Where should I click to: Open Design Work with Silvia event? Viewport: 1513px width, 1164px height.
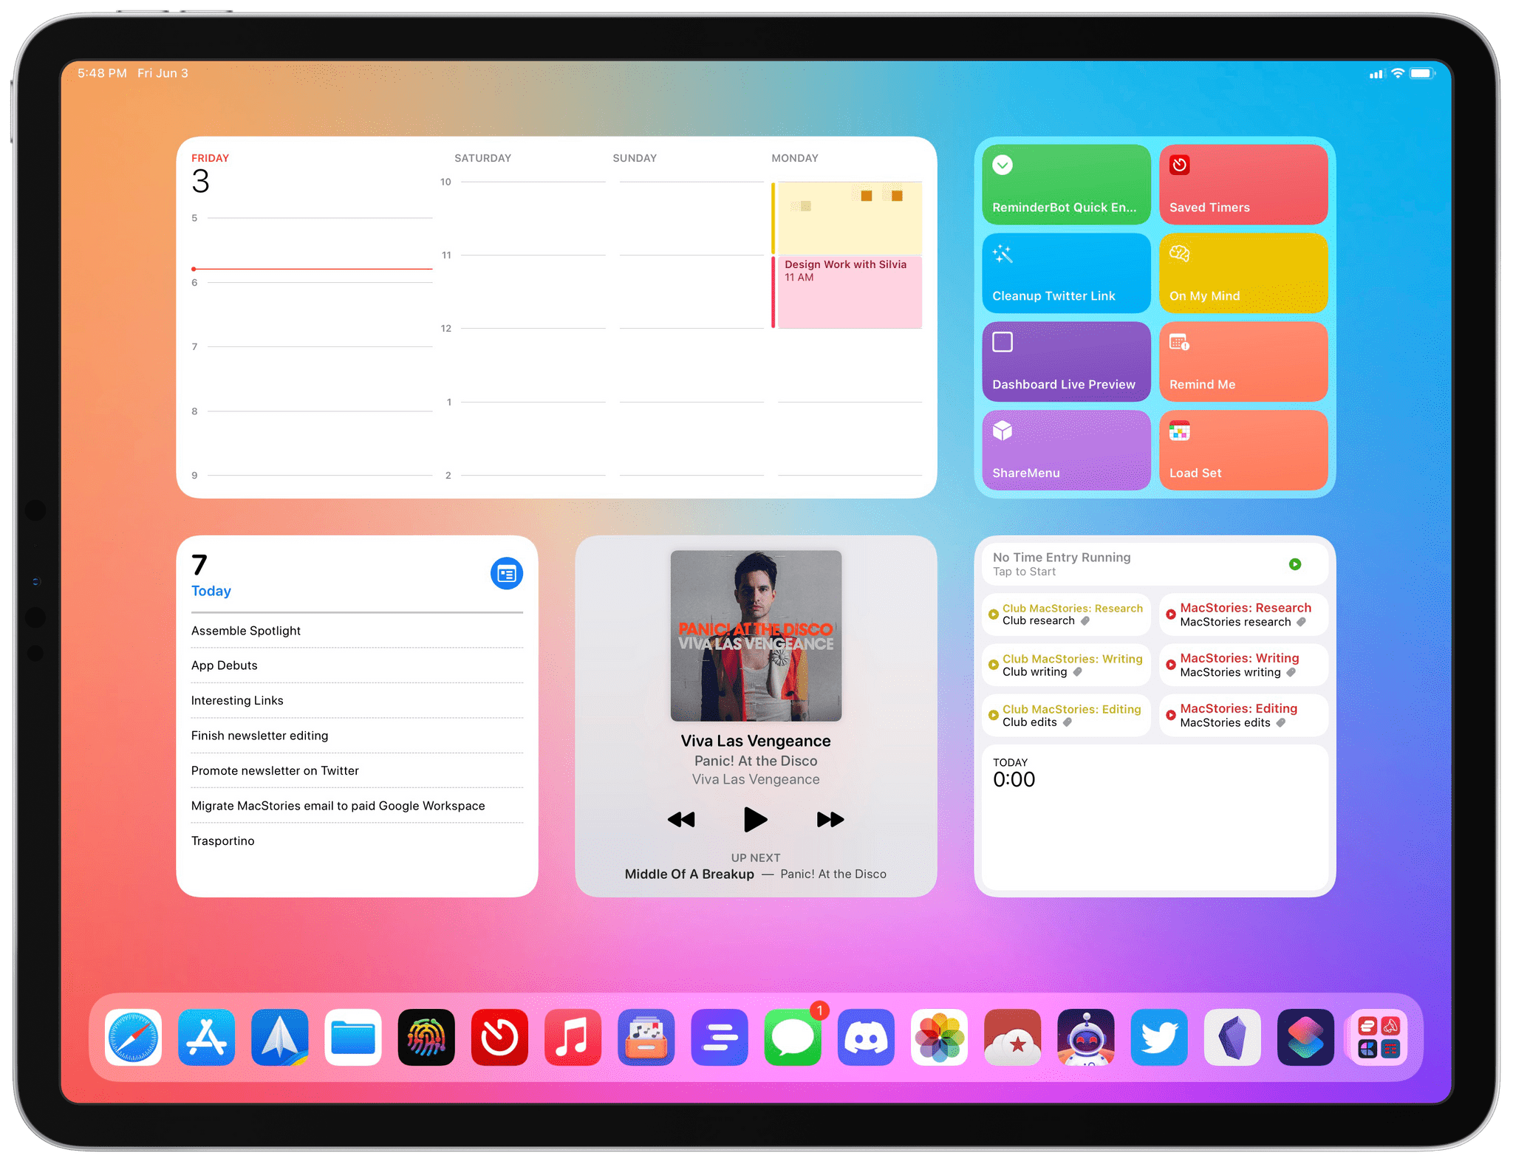[x=847, y=292]
